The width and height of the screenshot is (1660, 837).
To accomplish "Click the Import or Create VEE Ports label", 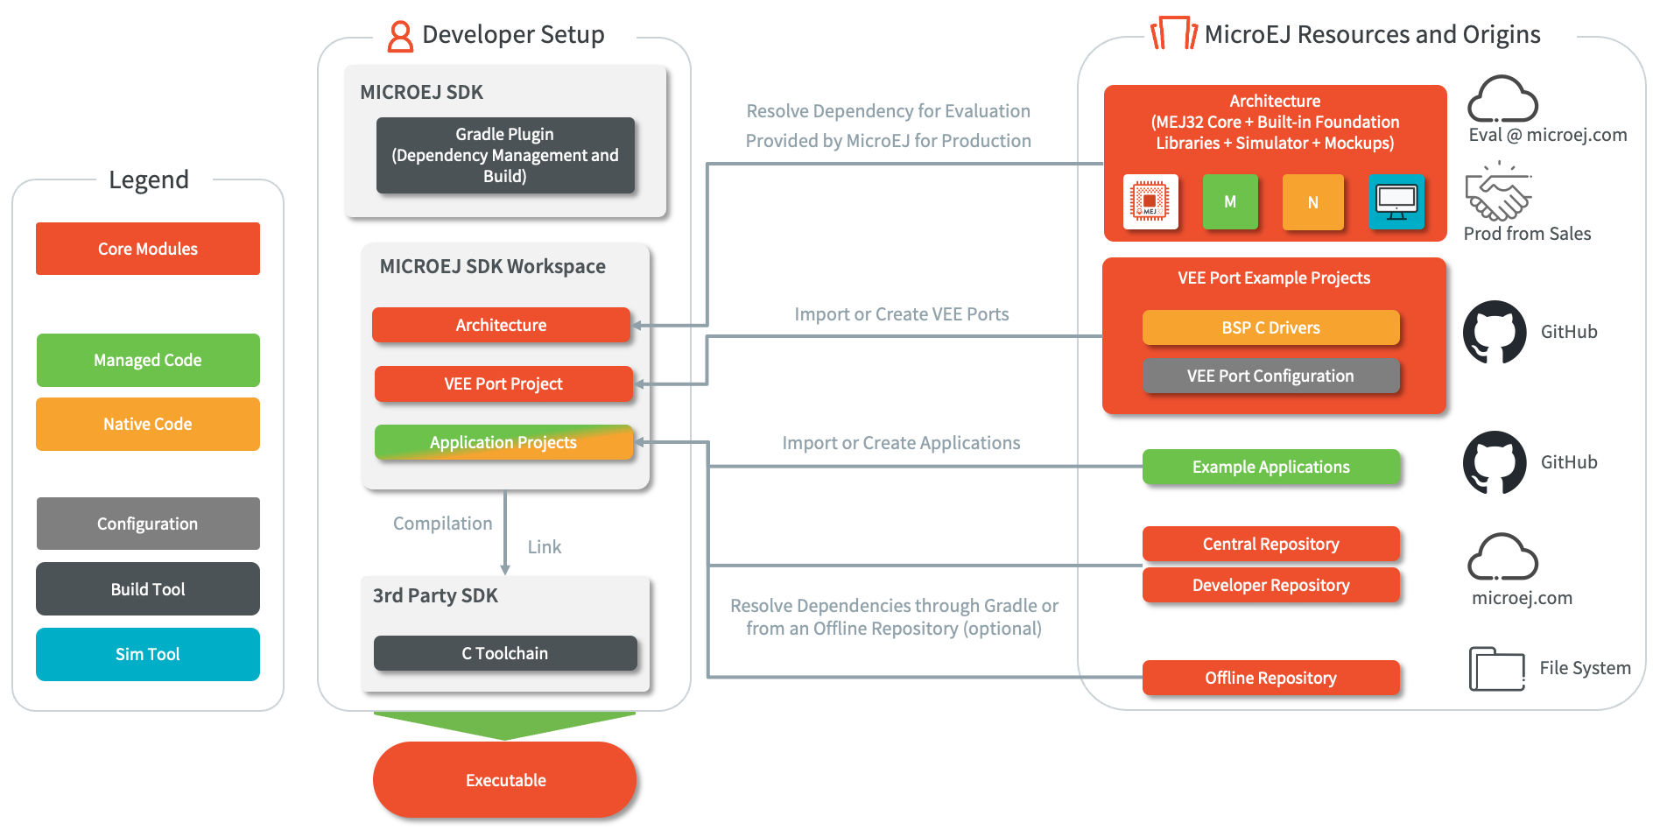I will [901, 314].
